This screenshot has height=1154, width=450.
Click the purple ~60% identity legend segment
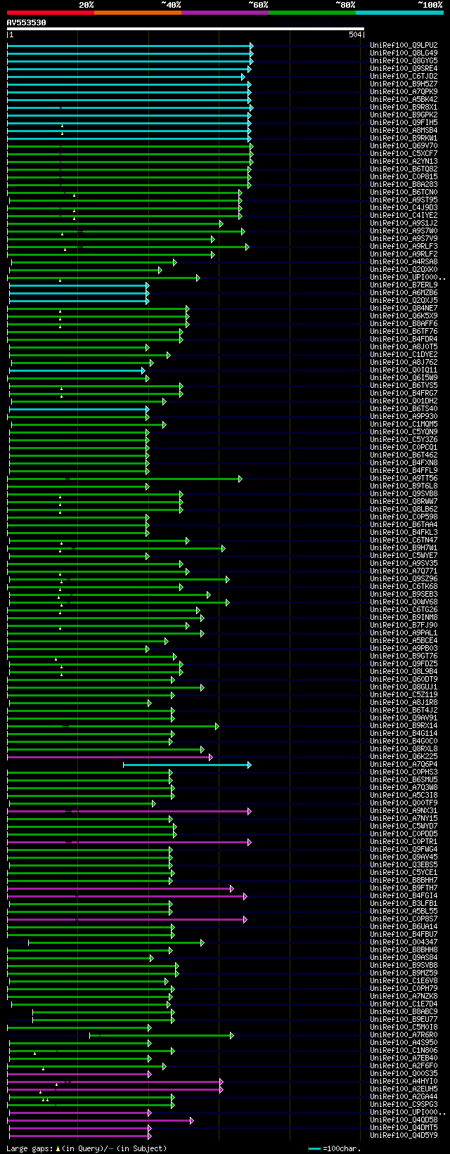pyautogui.click(x=225, y=12)
